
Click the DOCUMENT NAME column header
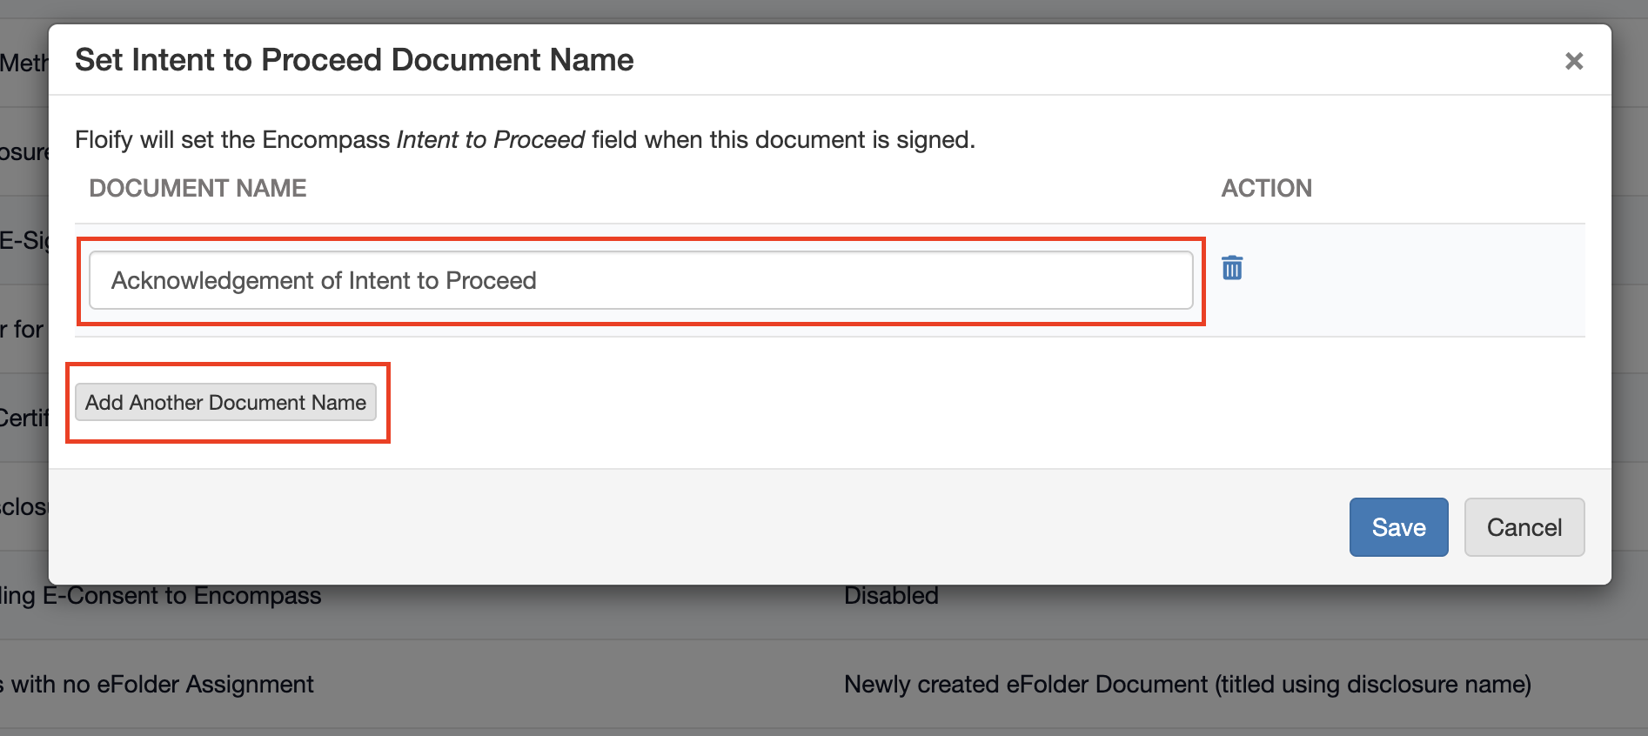pyautogui.click(x=198, y=188)
